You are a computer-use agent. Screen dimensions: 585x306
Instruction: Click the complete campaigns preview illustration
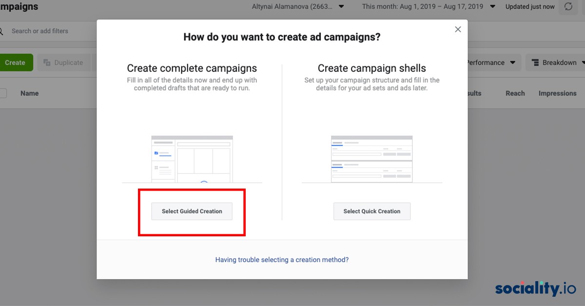tap(192, 158)
